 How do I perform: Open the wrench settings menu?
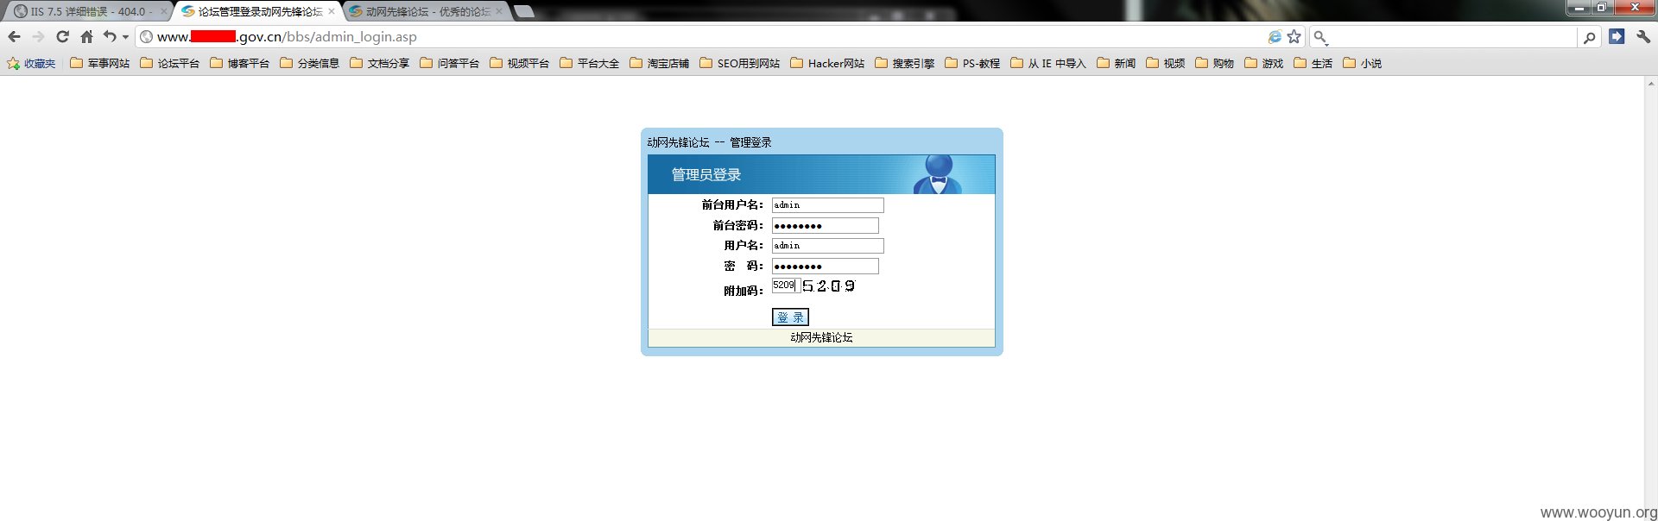(1642, 36)
